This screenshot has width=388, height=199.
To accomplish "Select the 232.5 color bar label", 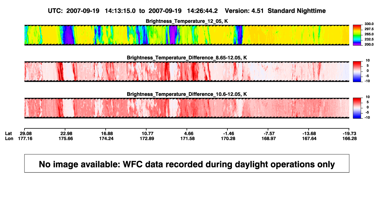I will point(369,39).
